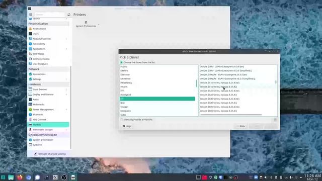
Task: Click the volume icon in system tray
Action: (x=266, y=177)
